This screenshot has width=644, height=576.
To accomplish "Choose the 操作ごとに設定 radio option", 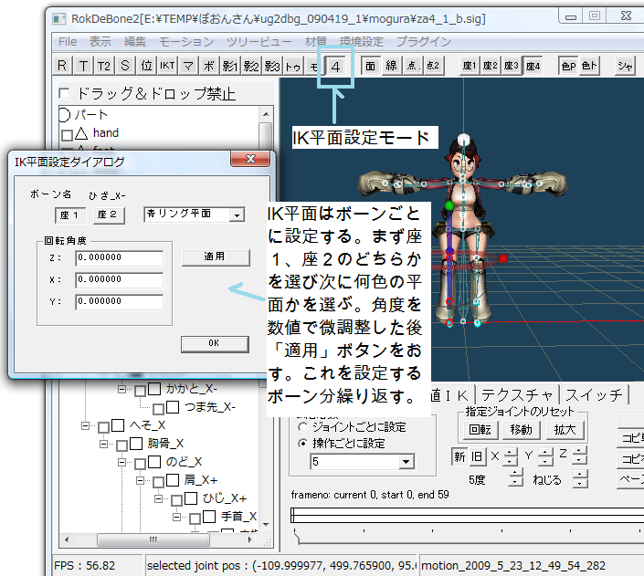I will (x=303, y=443).
